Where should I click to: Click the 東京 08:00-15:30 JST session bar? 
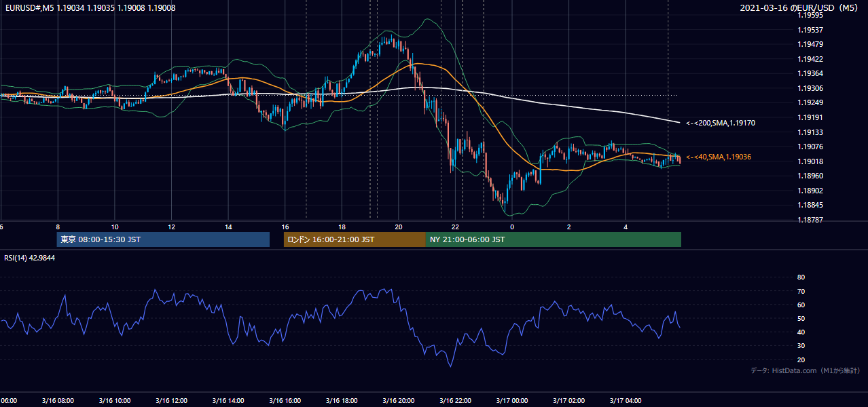click(x=163, y=239)
